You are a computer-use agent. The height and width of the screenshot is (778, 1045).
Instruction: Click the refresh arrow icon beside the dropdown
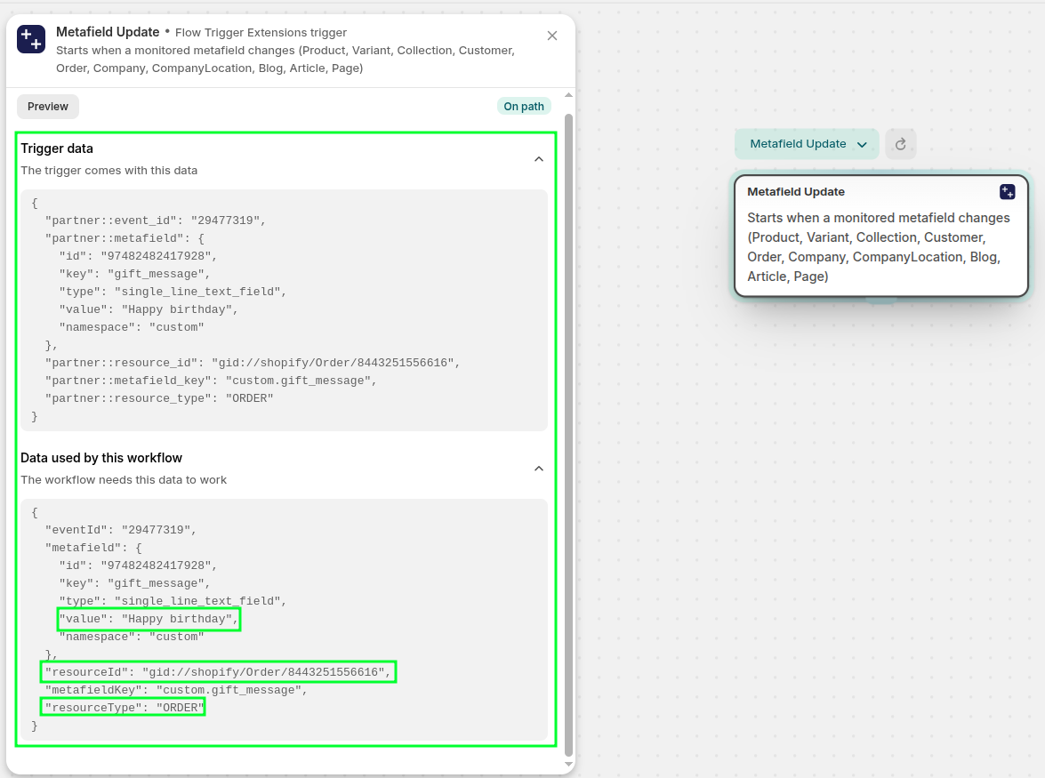tap(900, 144)
